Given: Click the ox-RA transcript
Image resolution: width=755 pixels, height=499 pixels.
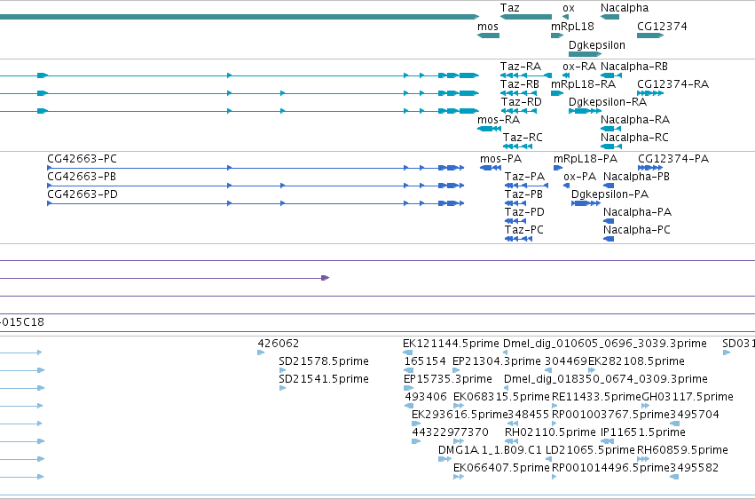Looking at the screenshot, I should click(566, 75).
